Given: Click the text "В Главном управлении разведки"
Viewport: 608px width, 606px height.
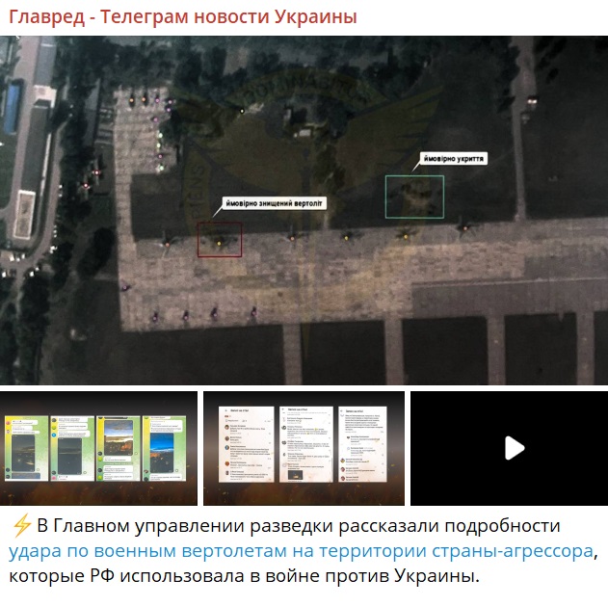Looking at the screenshot, I should pos(185,526).
